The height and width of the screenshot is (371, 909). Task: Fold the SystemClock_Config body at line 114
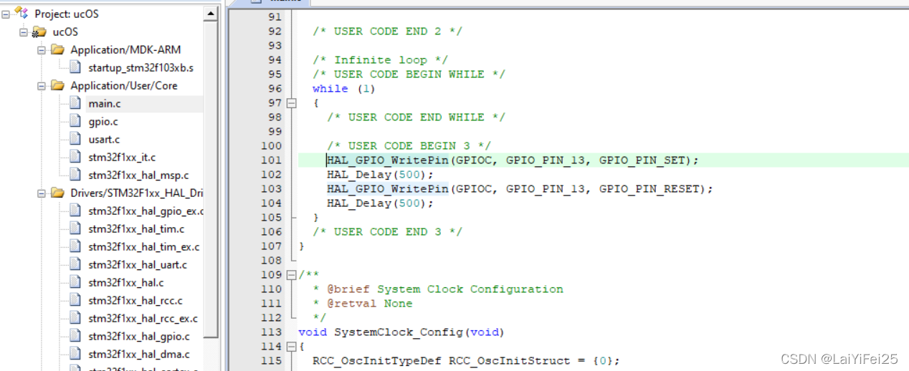(291, 347)
